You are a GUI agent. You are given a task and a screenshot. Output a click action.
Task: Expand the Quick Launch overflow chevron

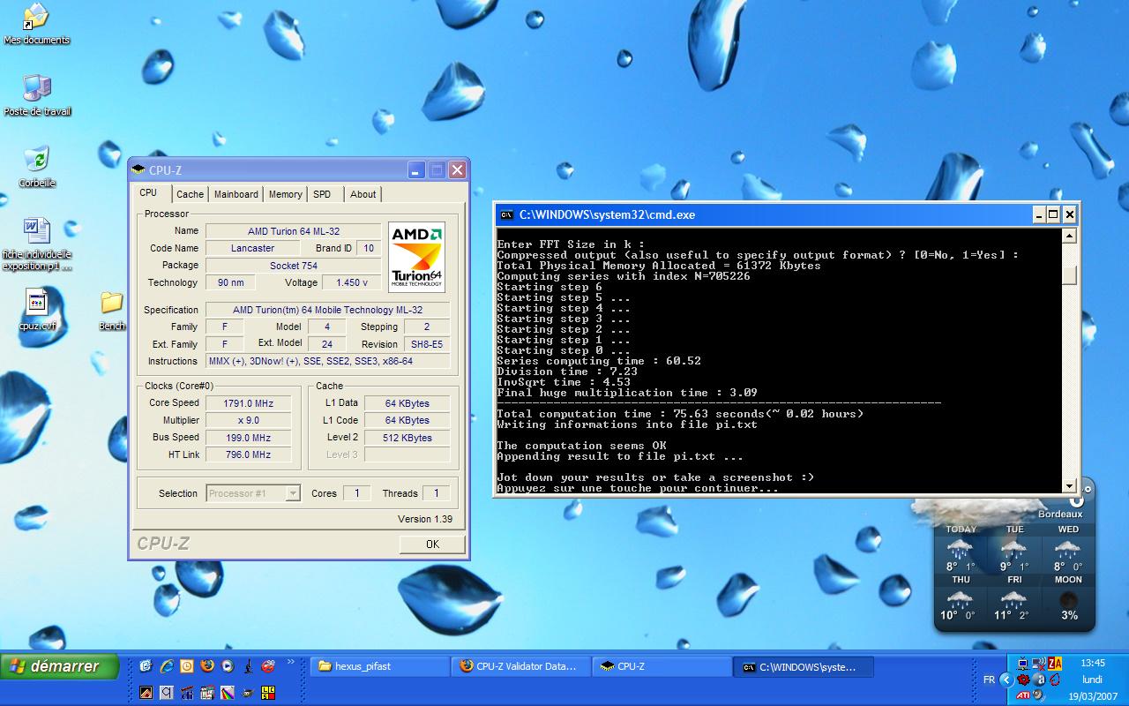click(290, 662)
